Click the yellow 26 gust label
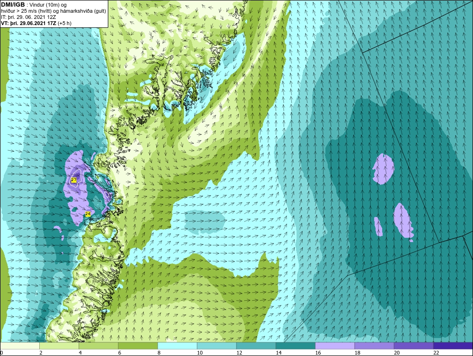Screen dimensions: 473x356 88,214
